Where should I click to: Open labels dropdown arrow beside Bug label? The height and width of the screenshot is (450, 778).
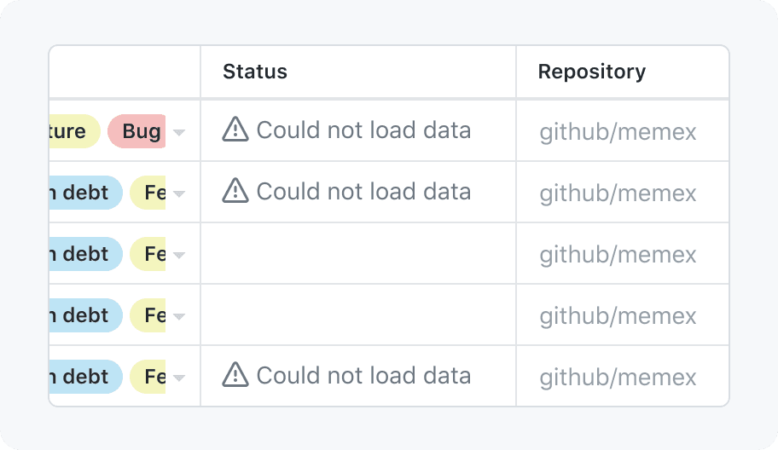pos(179,132)
